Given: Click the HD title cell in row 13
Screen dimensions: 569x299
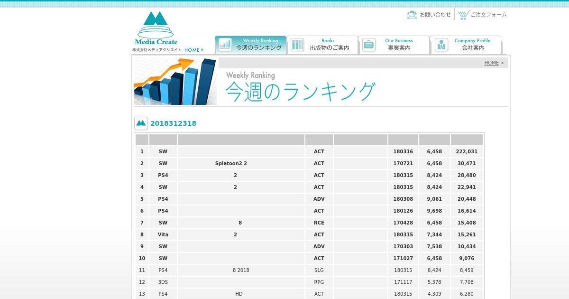Looking at the screenshot, I should coord(241,294).
